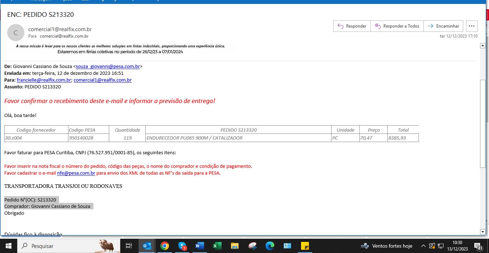Open Excel from taskbar
This screenshot has width=489, height=253.
tap(217, 246)
